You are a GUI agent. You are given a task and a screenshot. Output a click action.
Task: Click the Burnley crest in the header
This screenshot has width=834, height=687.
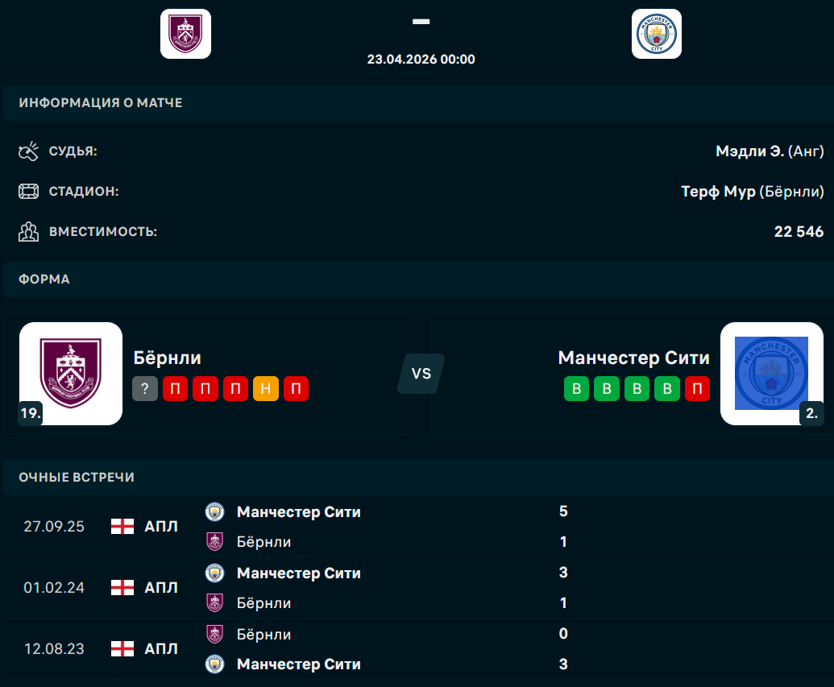click(x=185, y=34)
